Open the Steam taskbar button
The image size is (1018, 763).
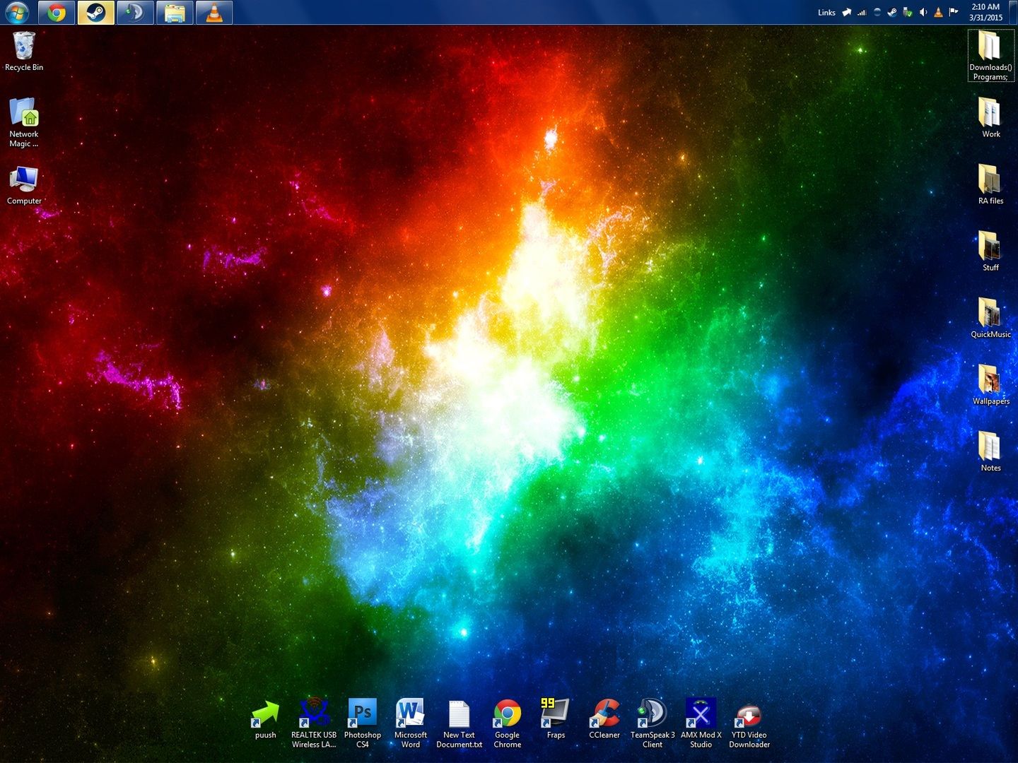pos(95,13)
